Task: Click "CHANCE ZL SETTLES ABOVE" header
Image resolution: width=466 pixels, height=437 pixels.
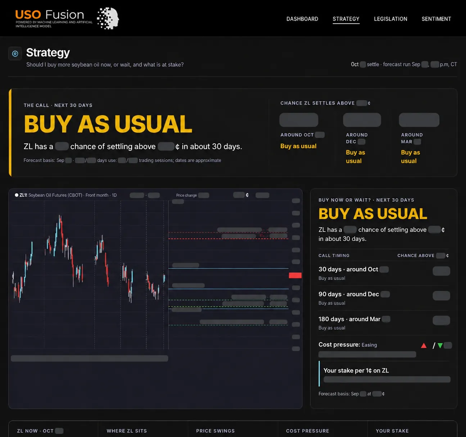Action: click(317, 103)
